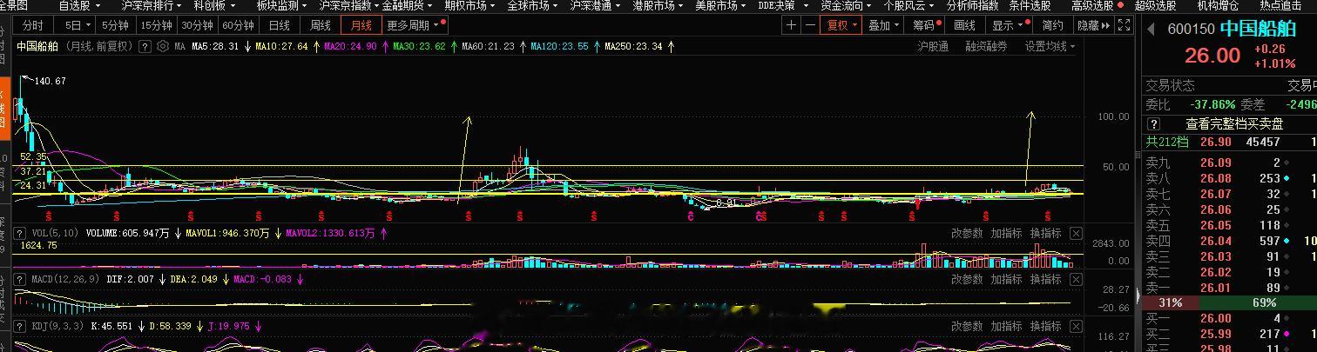Switch chart to 15分钟 period
The height and width of the screenshot is (352, 1317).
click(156, 25)
